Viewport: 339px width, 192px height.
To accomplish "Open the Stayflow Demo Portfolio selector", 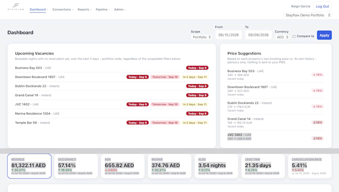I will pos(308,15).
